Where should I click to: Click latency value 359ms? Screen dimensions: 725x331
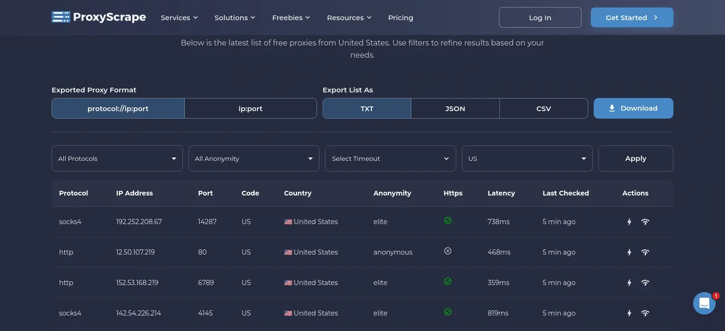coord(498,283)
